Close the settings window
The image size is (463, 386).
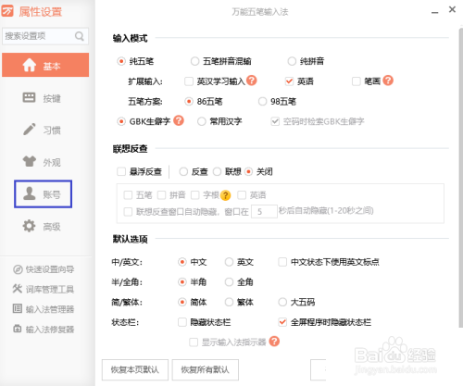click(x=452, y=10)
